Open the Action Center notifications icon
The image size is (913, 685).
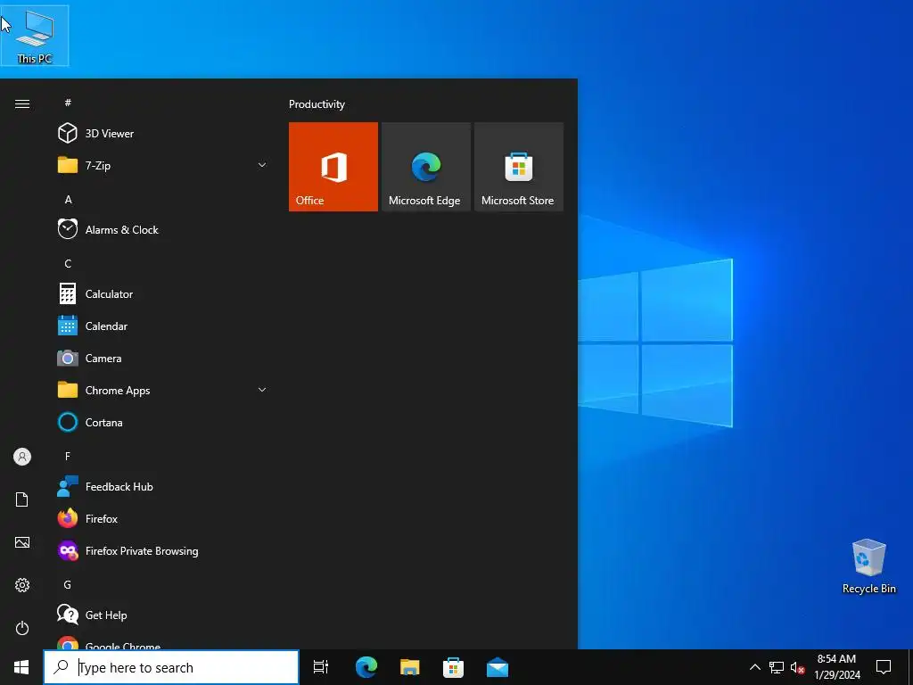click(884, 667)
